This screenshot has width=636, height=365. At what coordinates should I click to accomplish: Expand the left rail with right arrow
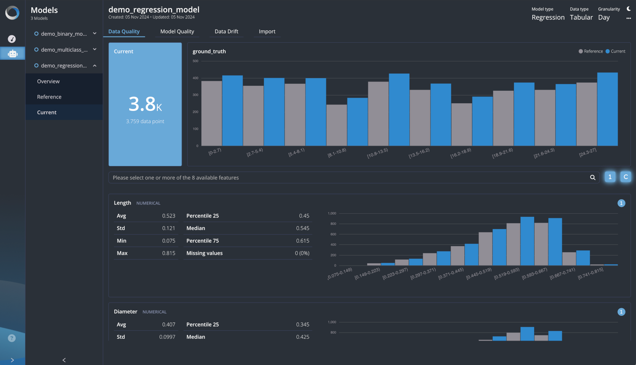(12, 360)
